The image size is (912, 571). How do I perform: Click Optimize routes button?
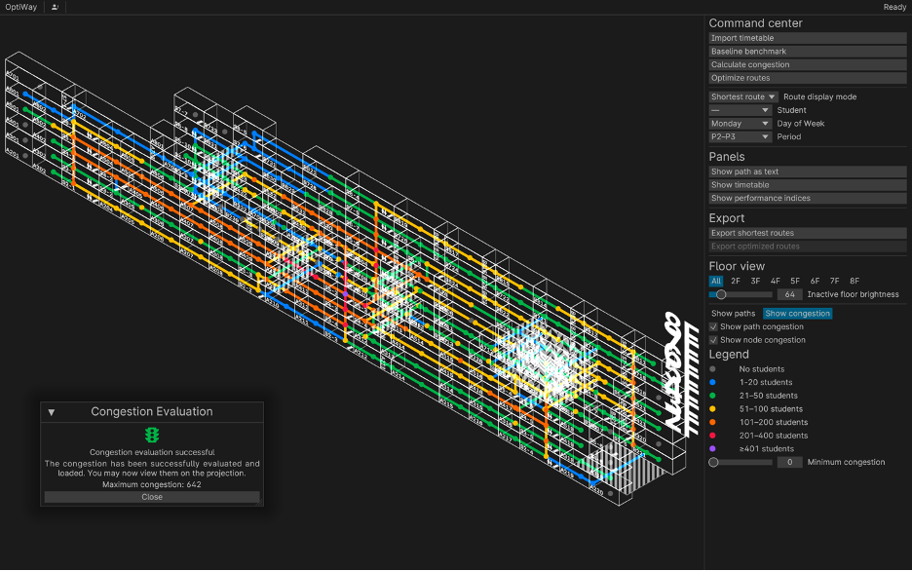coord(808,78)
